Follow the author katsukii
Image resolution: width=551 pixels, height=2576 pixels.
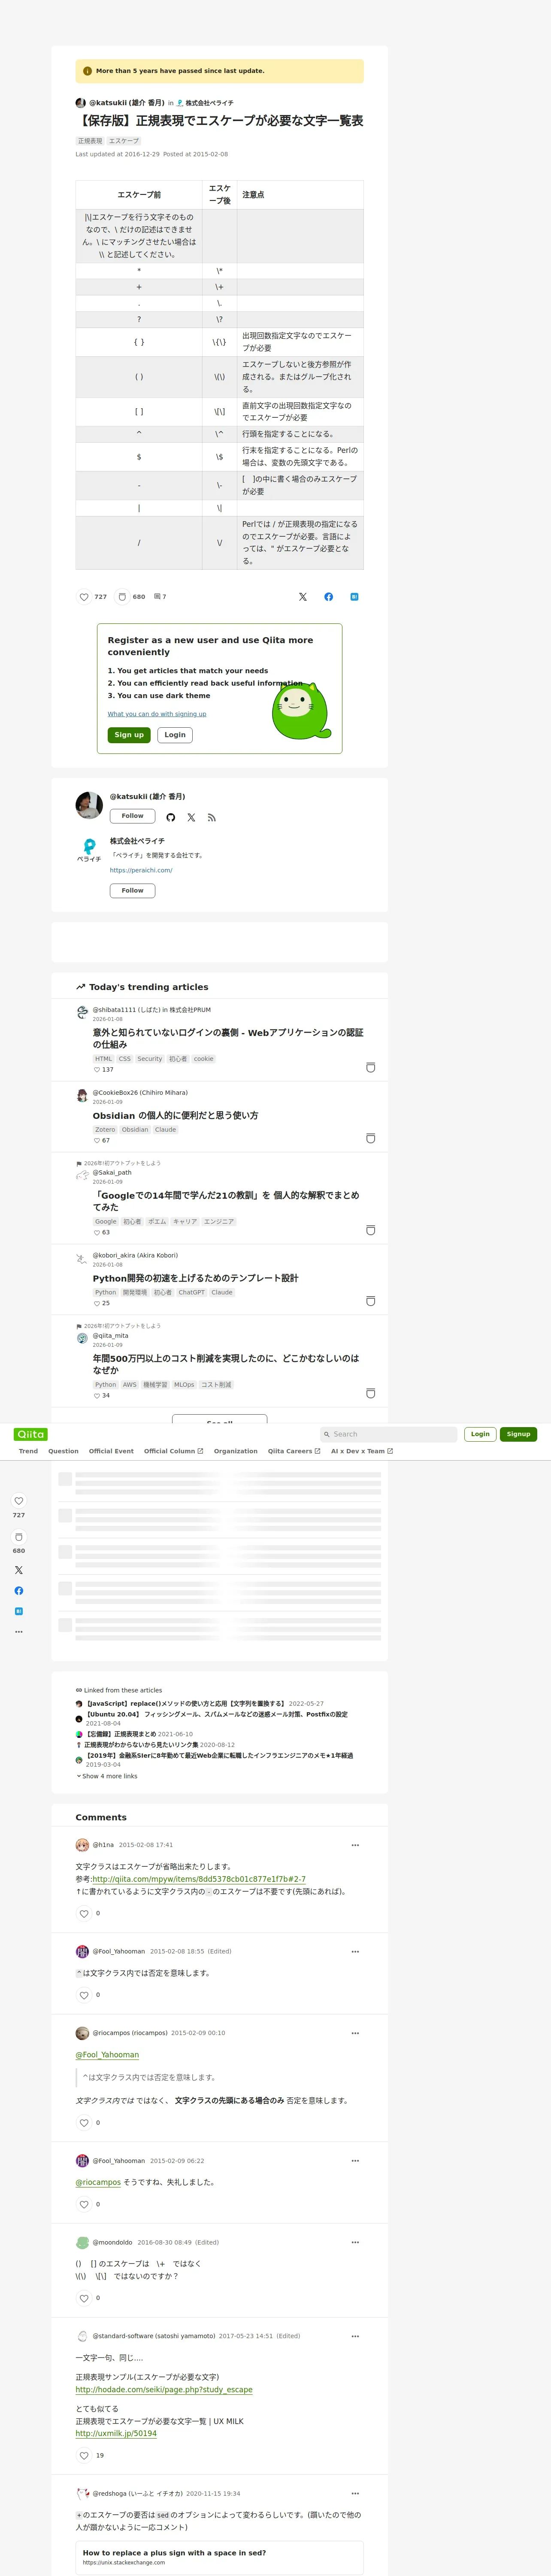132,816
